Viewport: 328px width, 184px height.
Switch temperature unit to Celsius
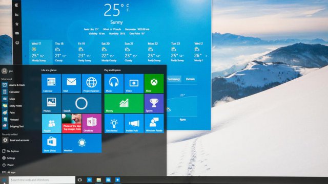coord(128,5)
